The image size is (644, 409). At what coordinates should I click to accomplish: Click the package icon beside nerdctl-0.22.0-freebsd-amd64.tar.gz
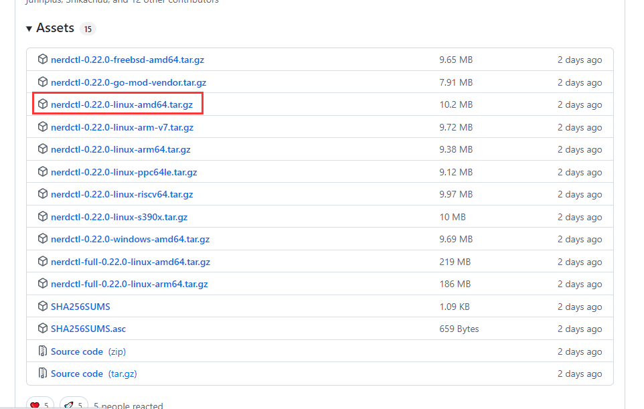pos(43,59)
